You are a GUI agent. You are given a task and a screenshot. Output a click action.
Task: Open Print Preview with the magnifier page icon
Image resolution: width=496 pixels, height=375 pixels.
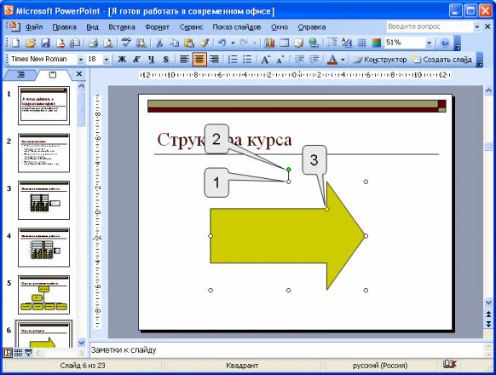108,43
